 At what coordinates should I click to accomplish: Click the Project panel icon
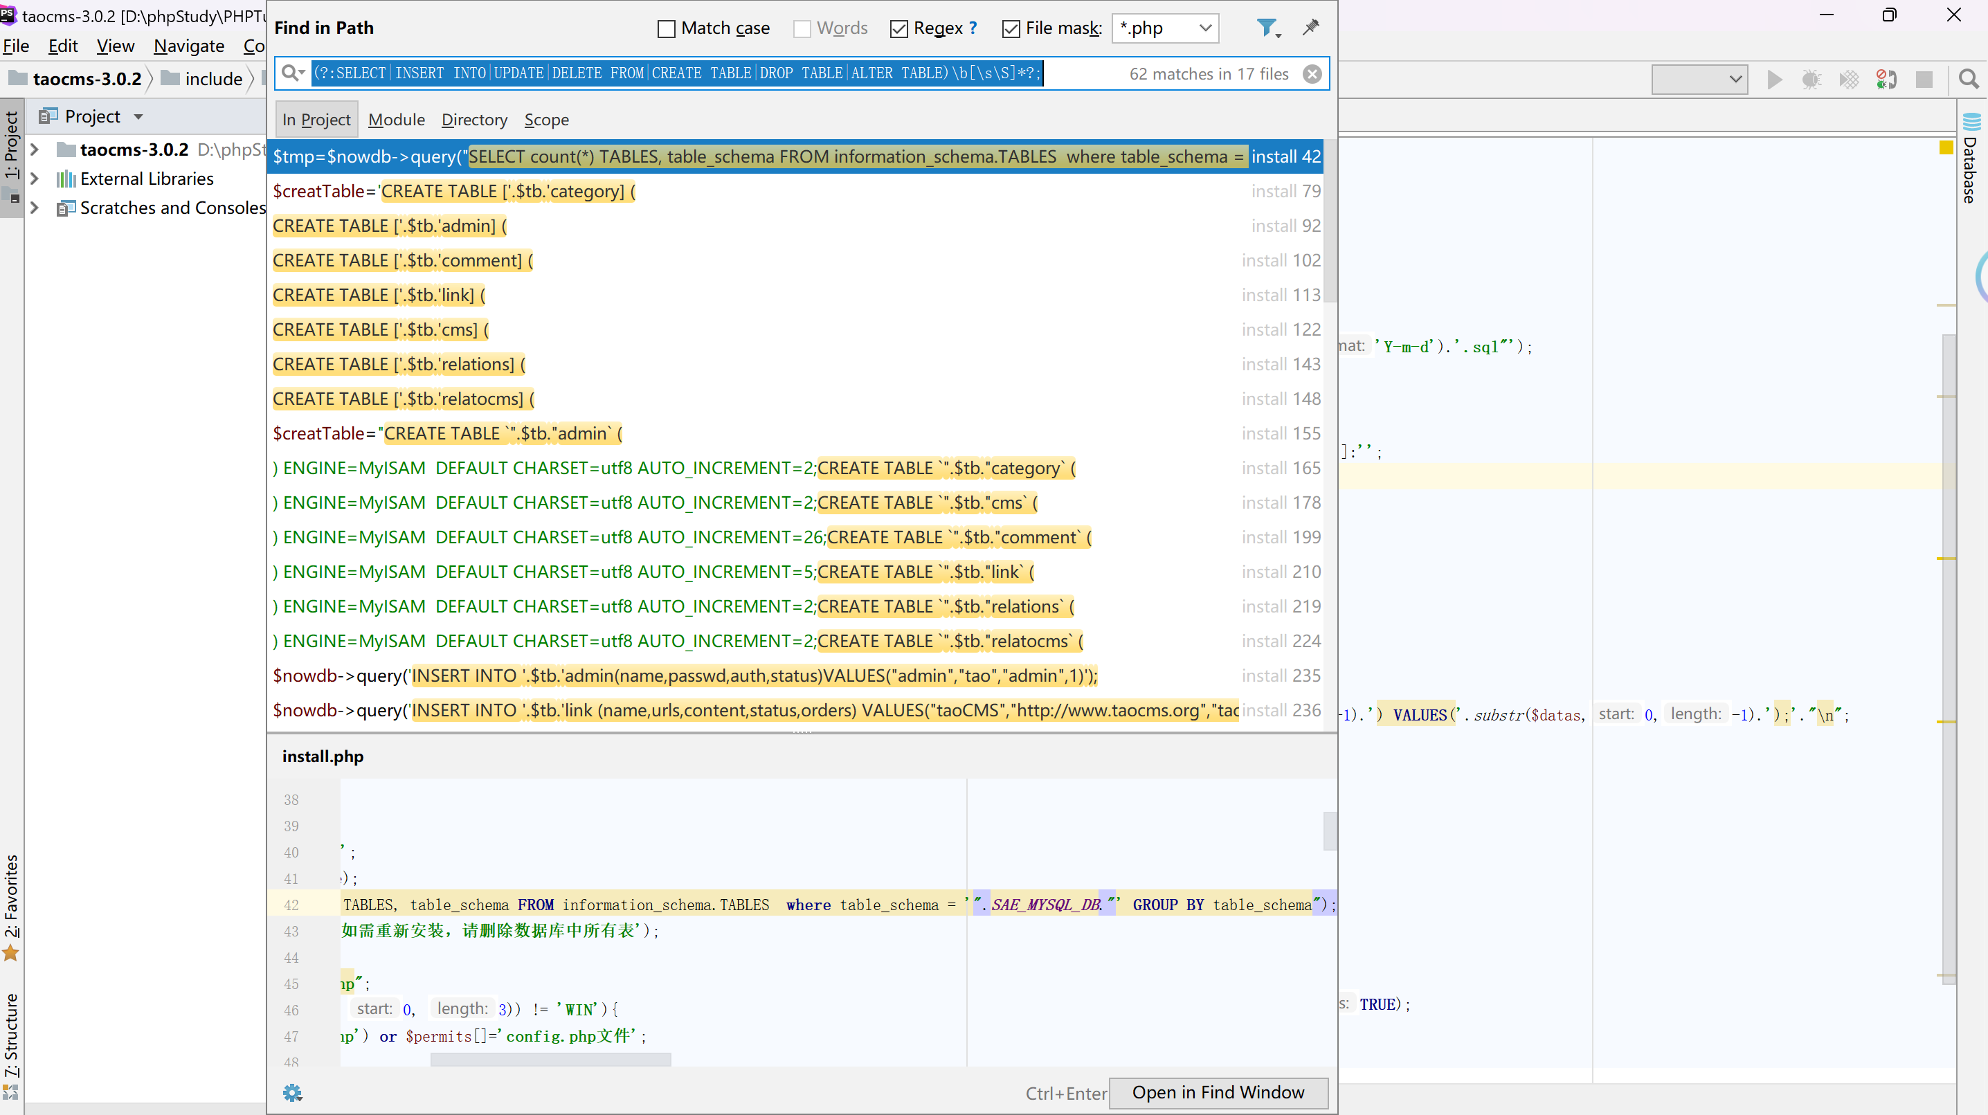click(x=48, y=116)
